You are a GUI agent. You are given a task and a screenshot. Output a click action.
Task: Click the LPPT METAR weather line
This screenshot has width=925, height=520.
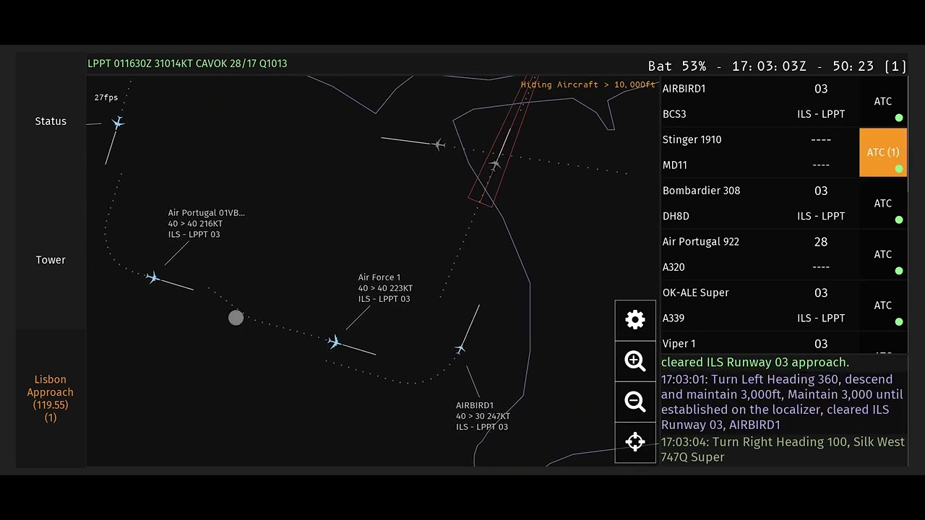[x=187, y=64]
